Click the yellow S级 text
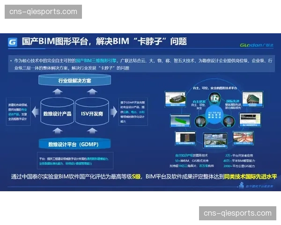This screenshot has width=281, height=225. pos(136,177)
